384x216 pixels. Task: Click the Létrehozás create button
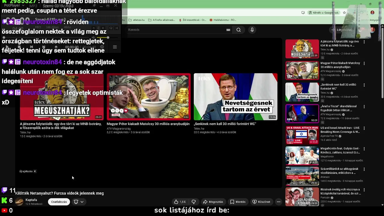(341, 30)
